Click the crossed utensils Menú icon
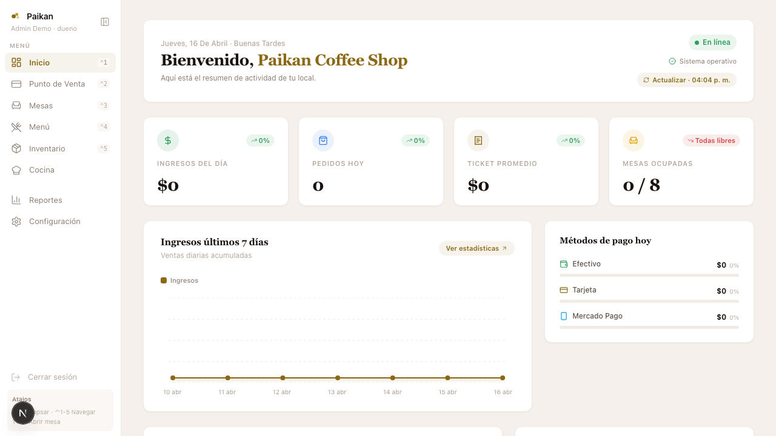This screenshot has width=776, height=436. tap(16, 127)
